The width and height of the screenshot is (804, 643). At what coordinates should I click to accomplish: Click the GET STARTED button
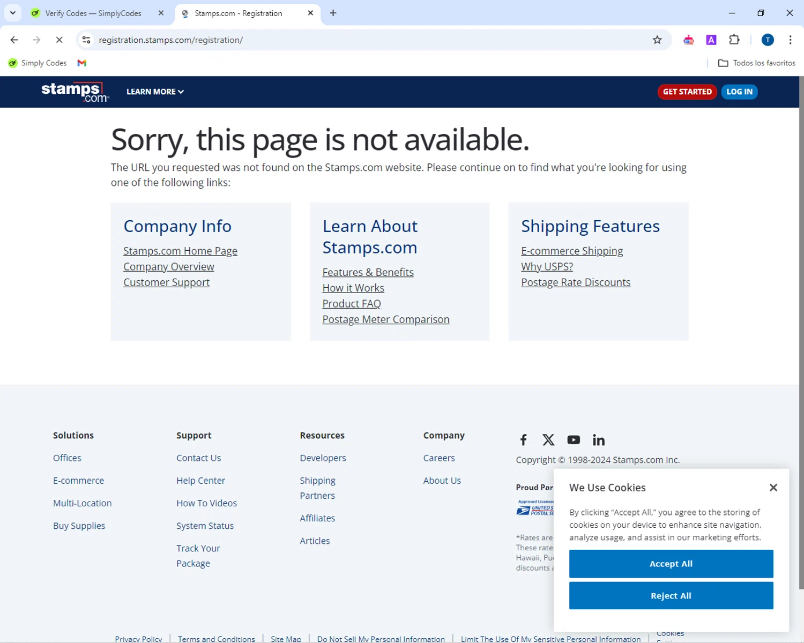[687, 92]
